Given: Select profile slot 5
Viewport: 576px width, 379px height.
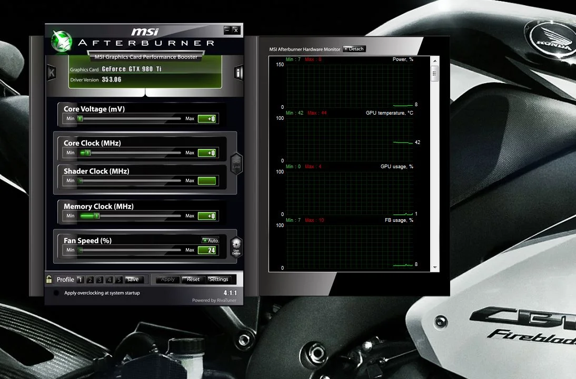Looking at the screenshot, I should point(118,280).
